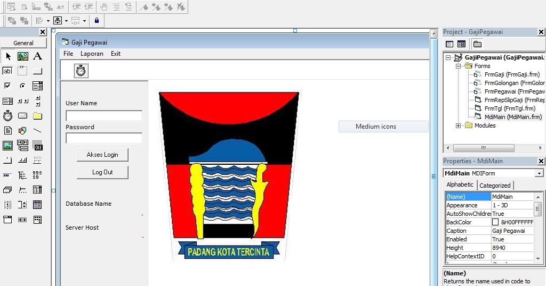This screenshot has height=286, width=546.
Task: Toggle Folders view in Project panel
Action: [x=477, y=44]
